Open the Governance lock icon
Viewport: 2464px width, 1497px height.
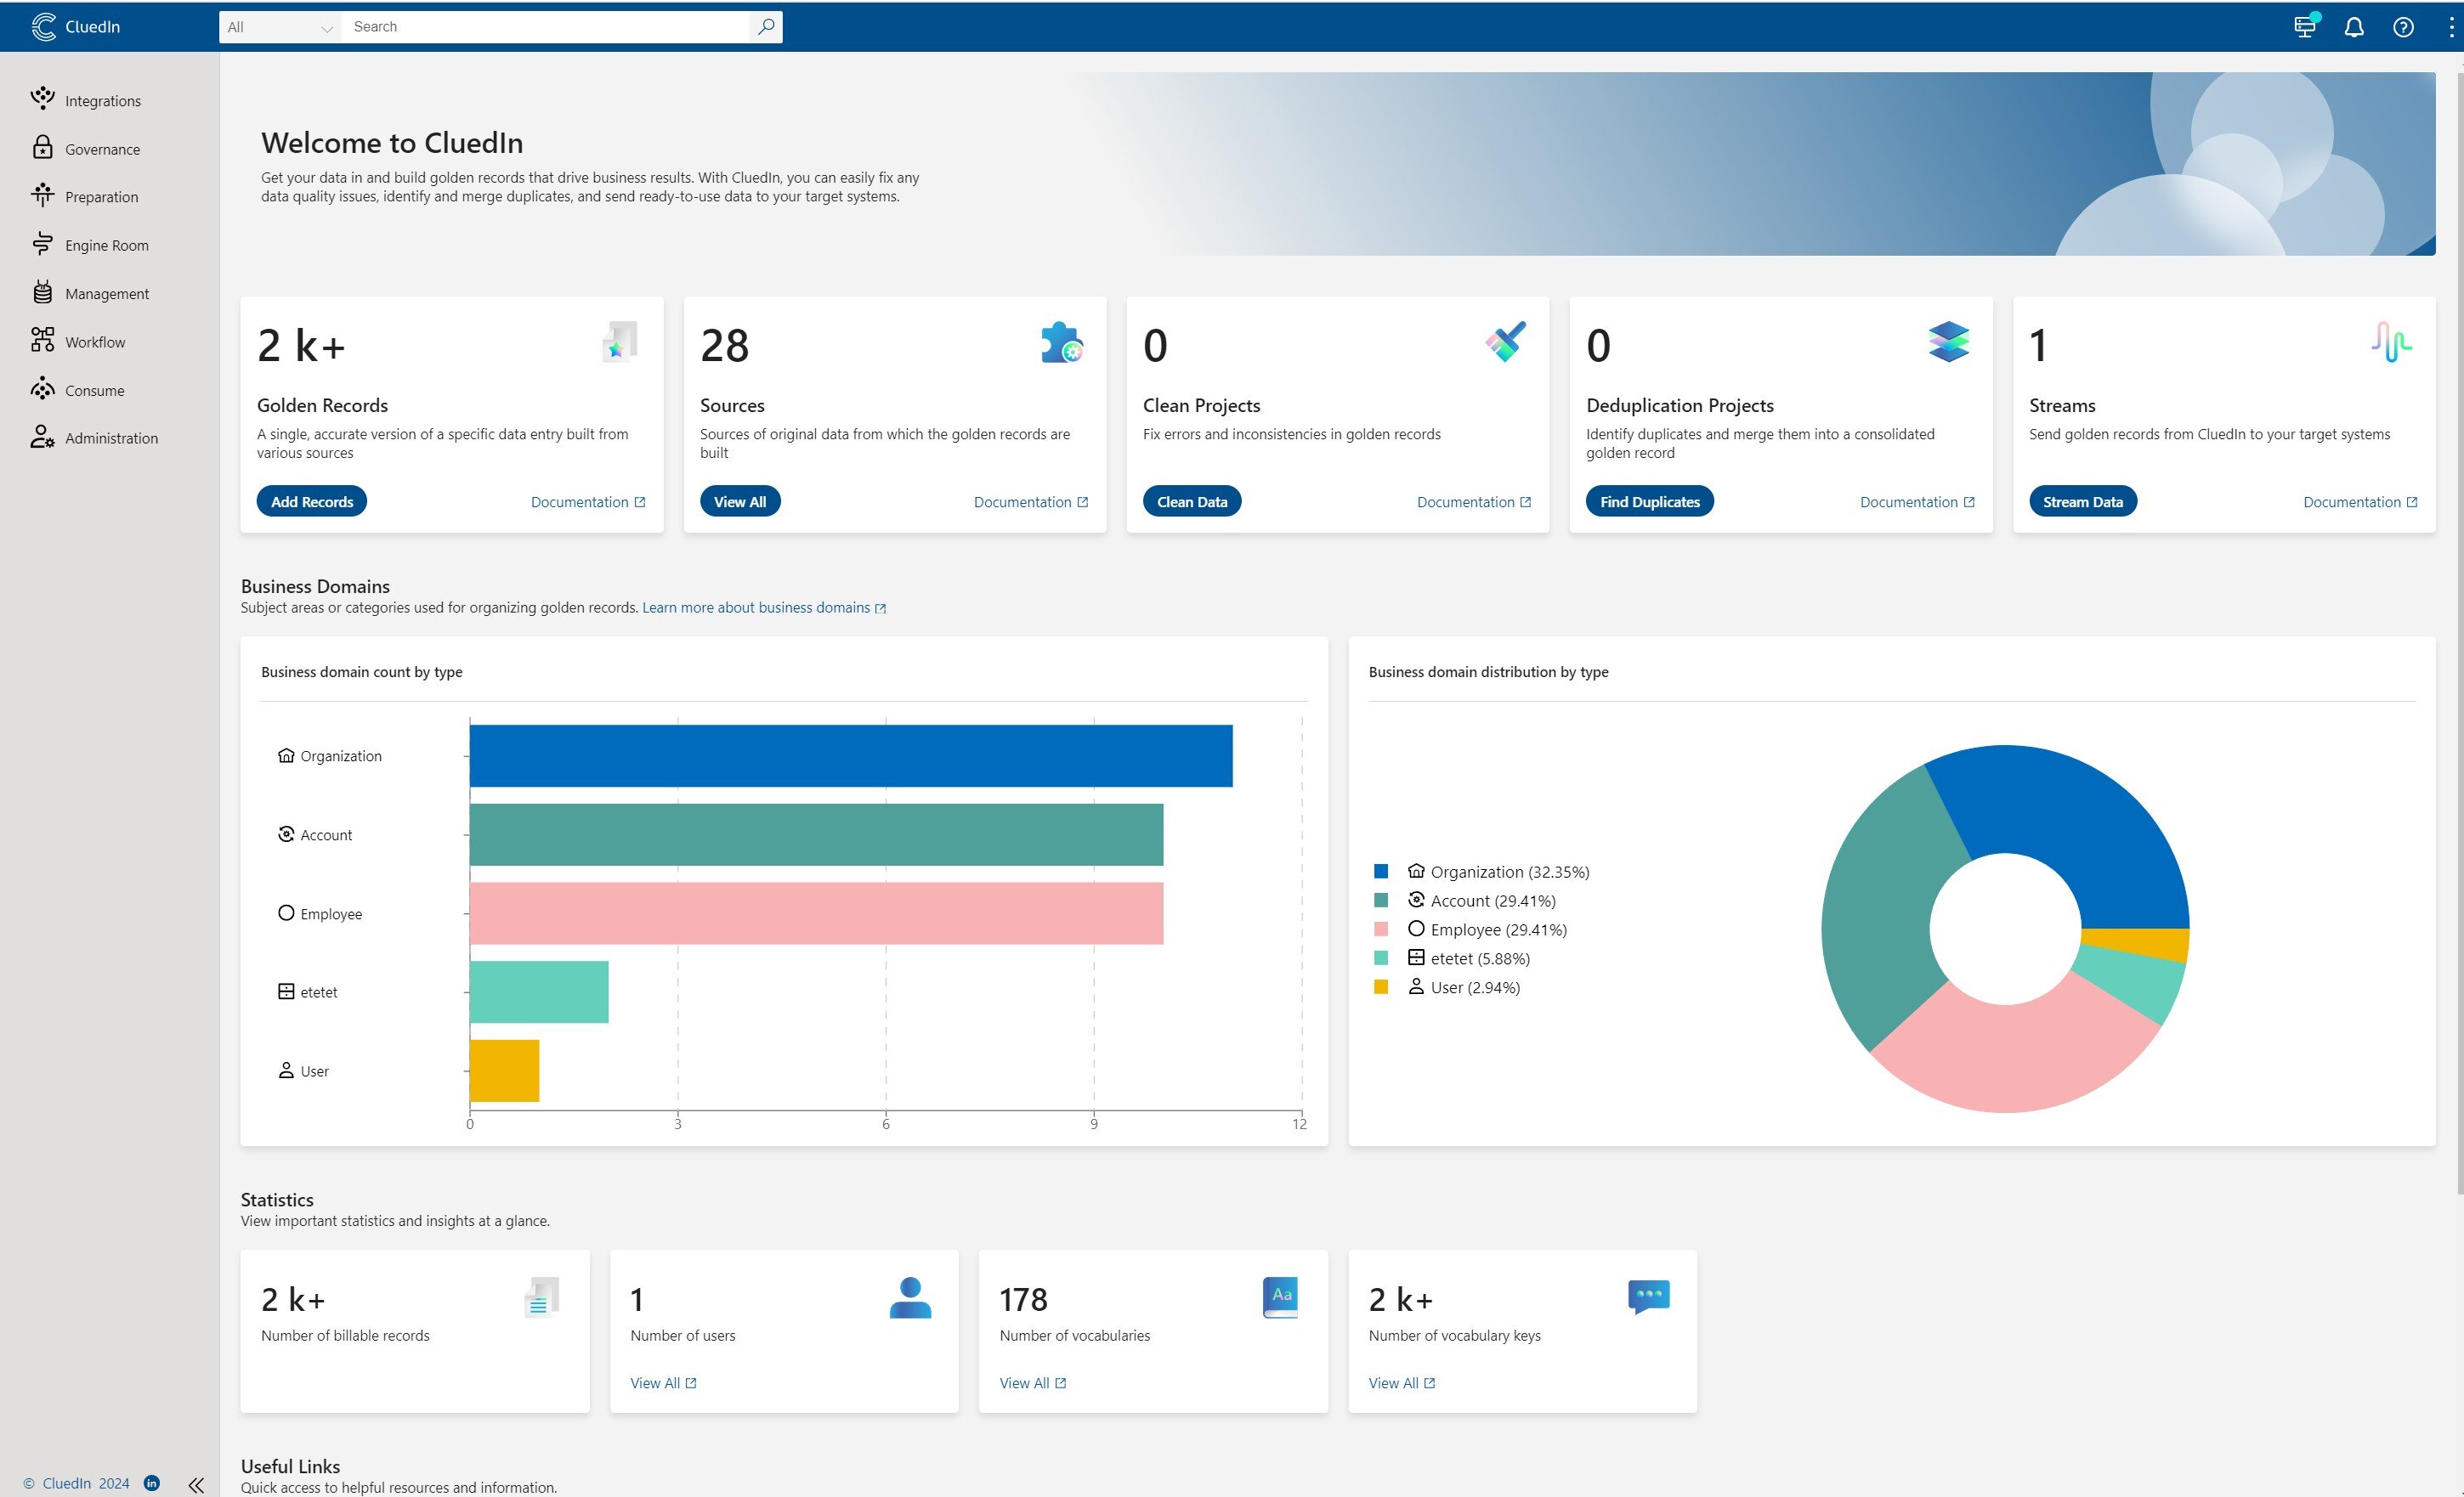click(42, 147)
